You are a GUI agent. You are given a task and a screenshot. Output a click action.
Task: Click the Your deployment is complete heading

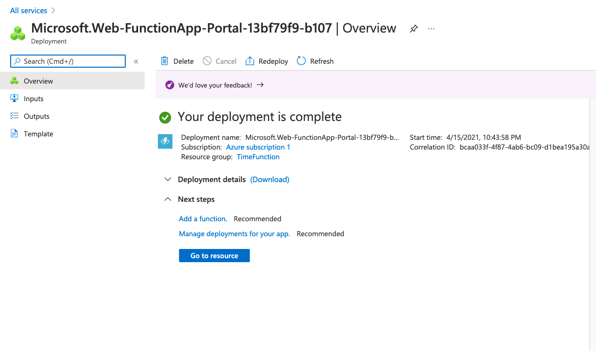coord(260,117)
